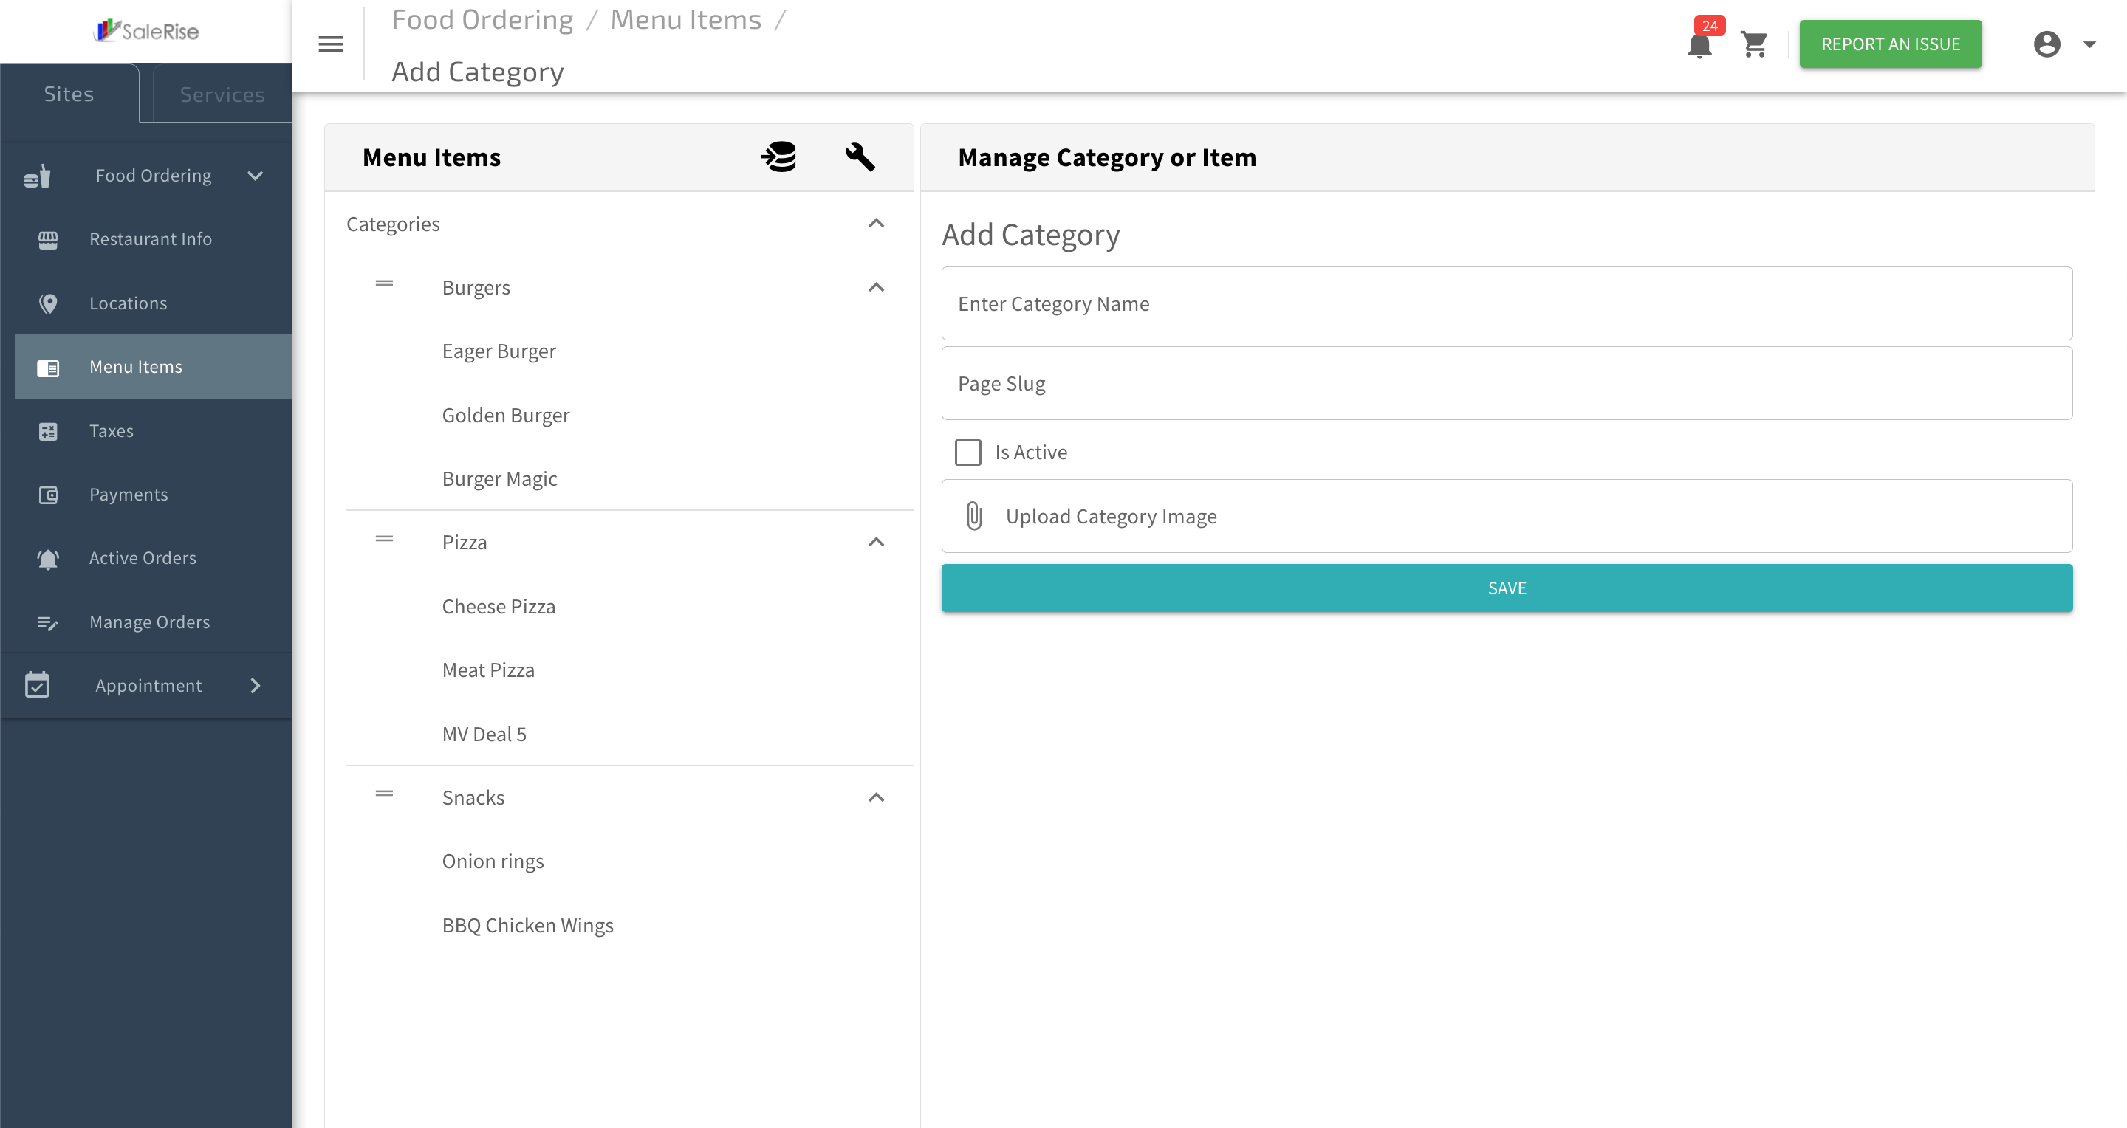The height and width of the screenshot is (1128, 2127).
Task: Switch to the Sites tab
Action: pyautogui.click(x=69, y=94)
